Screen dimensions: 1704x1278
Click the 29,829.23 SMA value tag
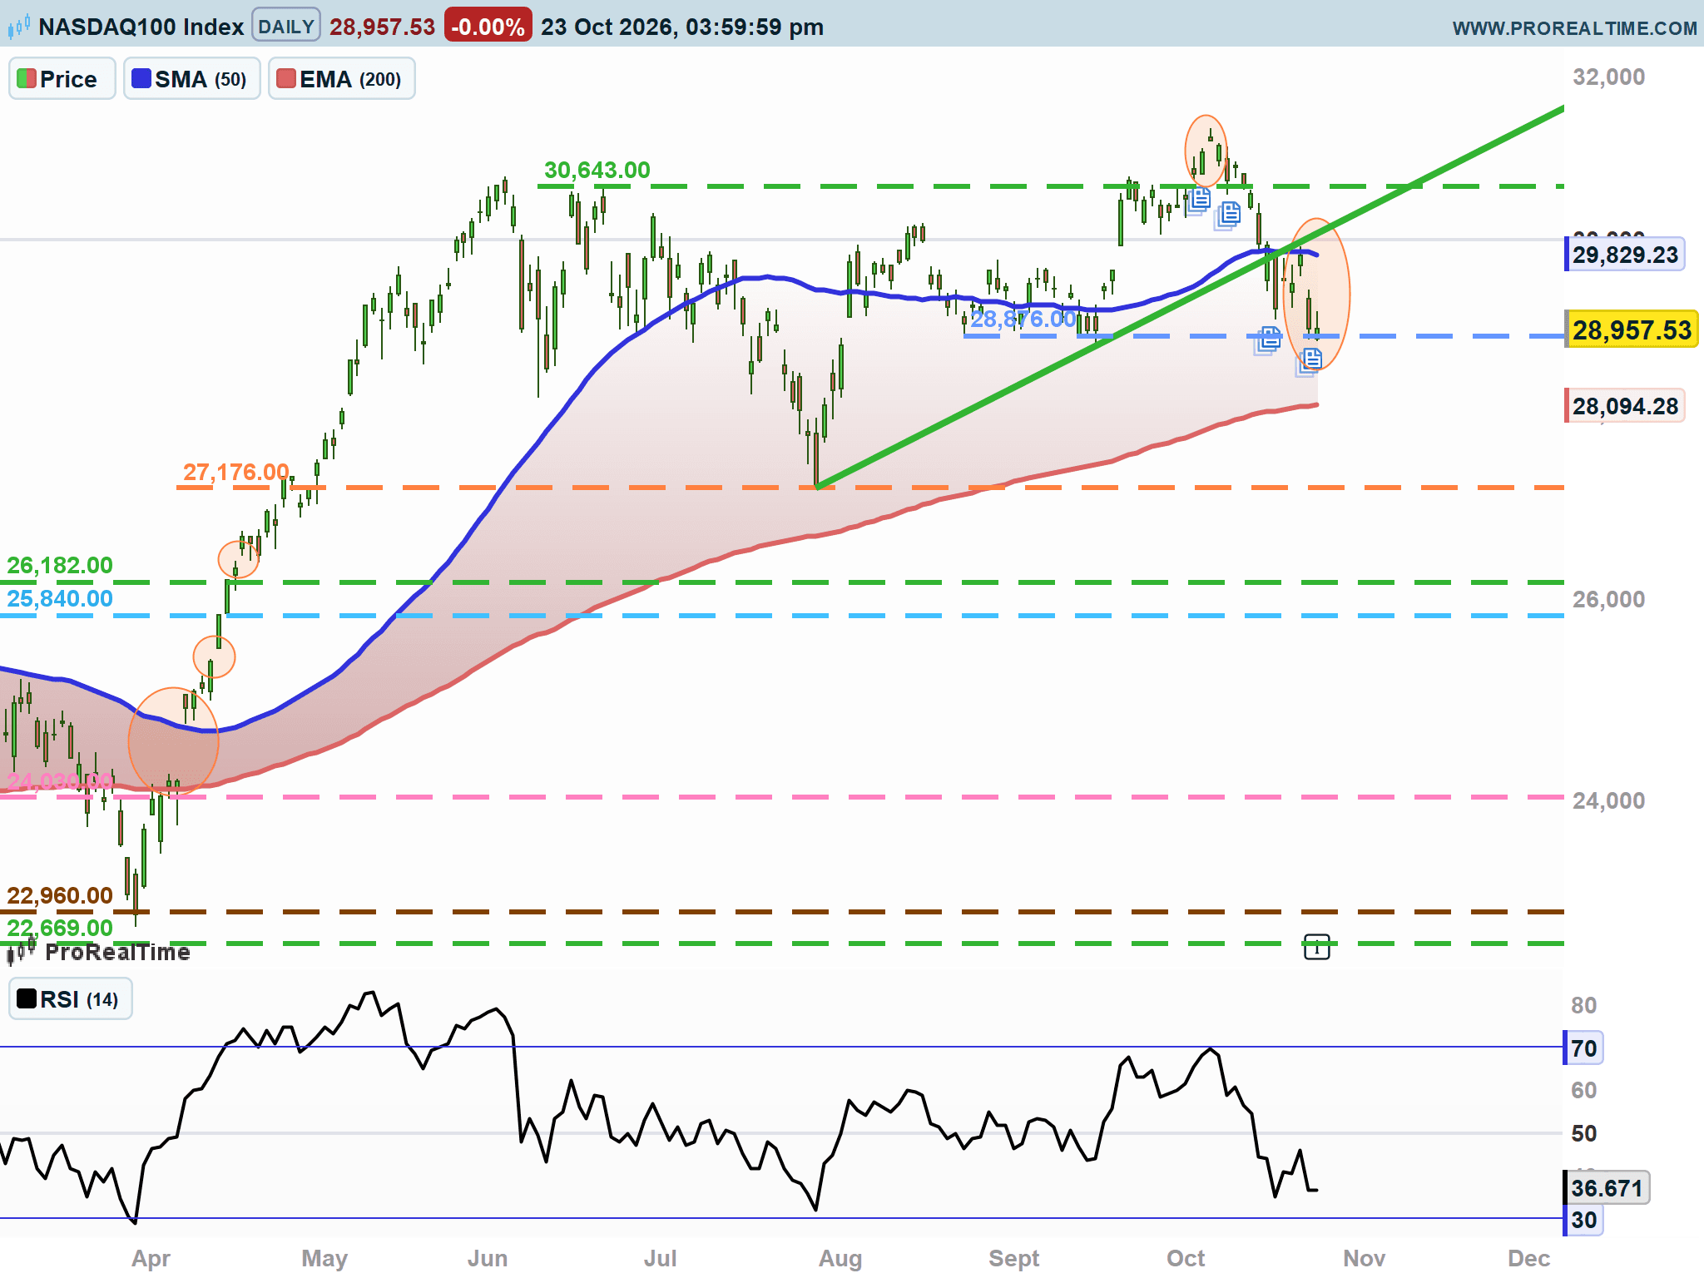coord(1625,255)
